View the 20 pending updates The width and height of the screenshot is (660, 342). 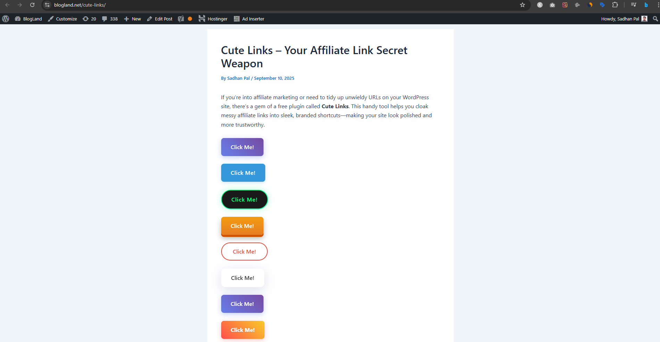click(x=89, y=19)
